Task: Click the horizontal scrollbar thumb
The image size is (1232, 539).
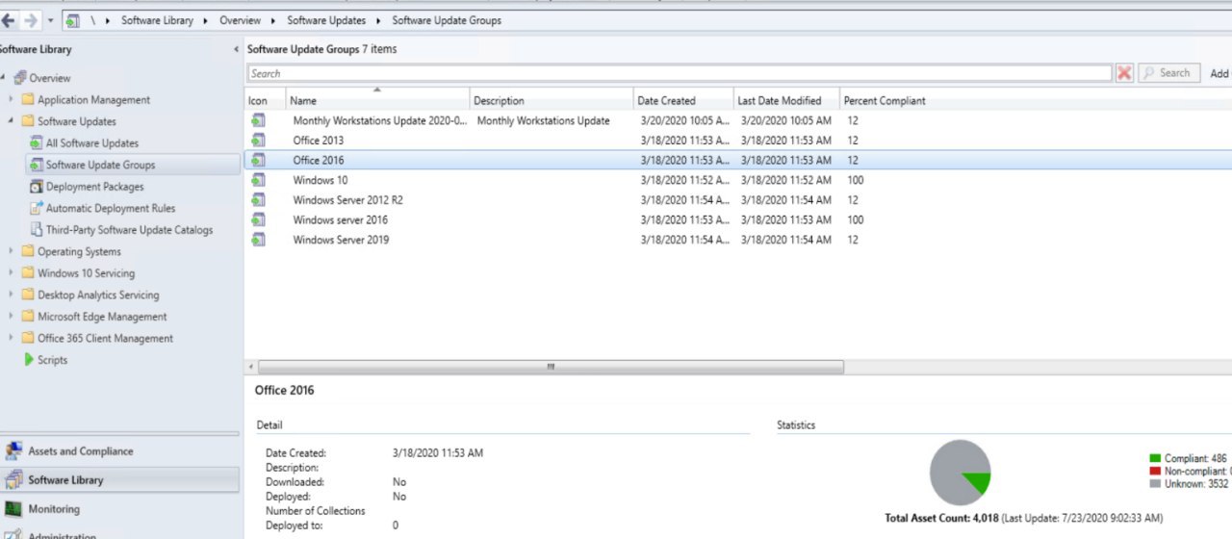Action: tap(551, 367)
